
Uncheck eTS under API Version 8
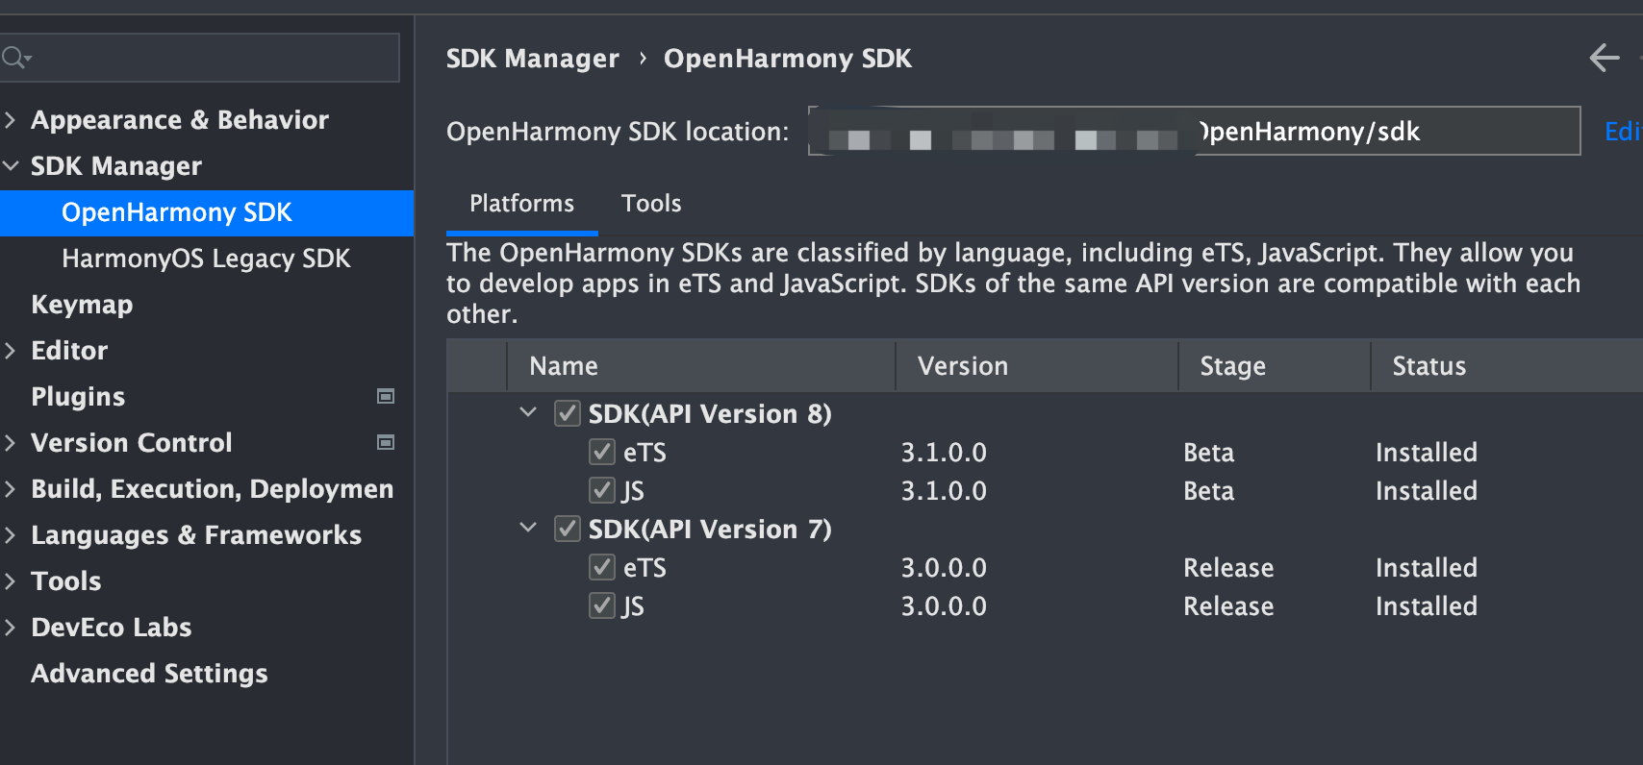(x=602, y=452)
